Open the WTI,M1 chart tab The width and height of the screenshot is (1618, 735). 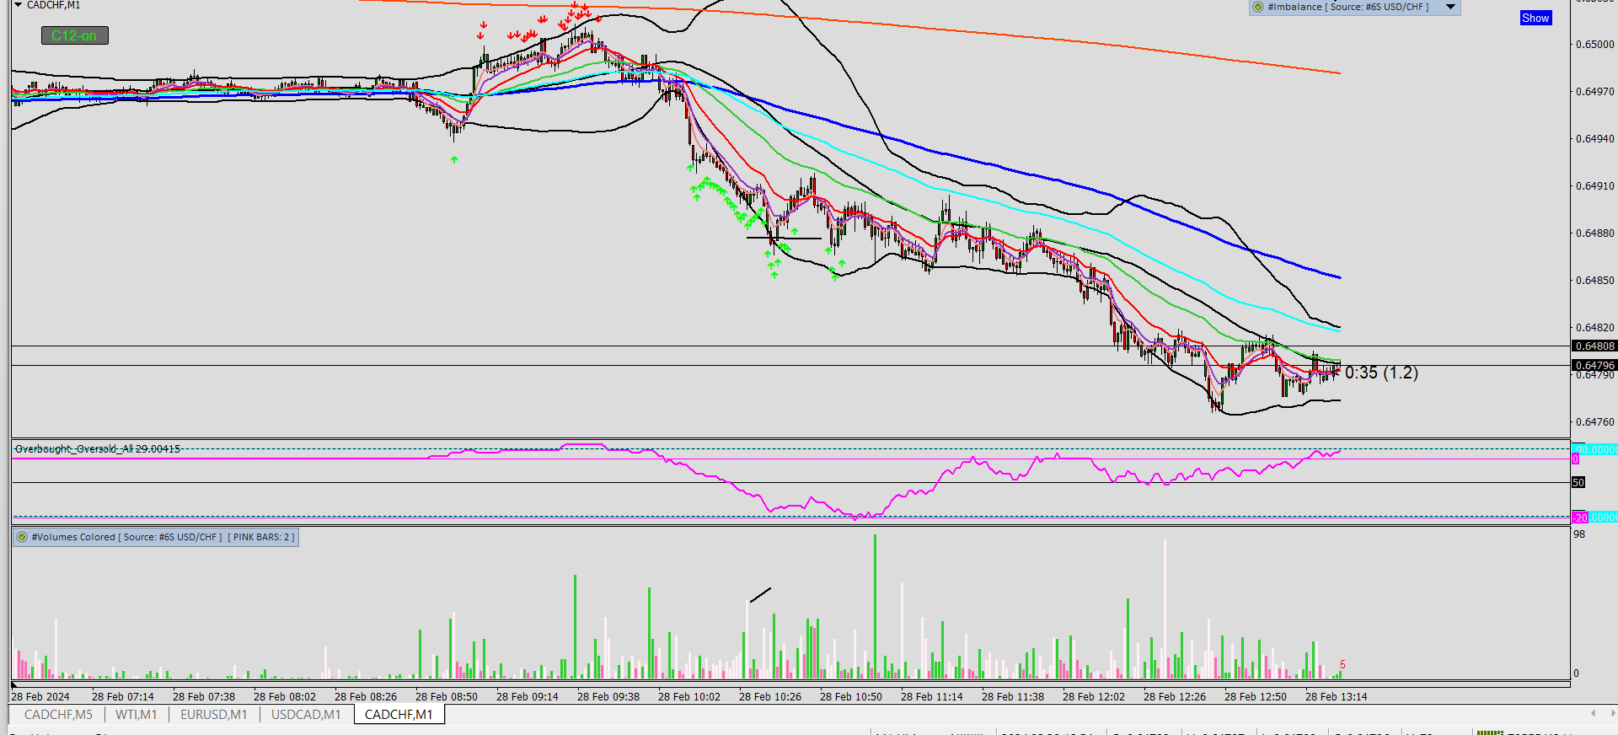click(x=136, y=715)
